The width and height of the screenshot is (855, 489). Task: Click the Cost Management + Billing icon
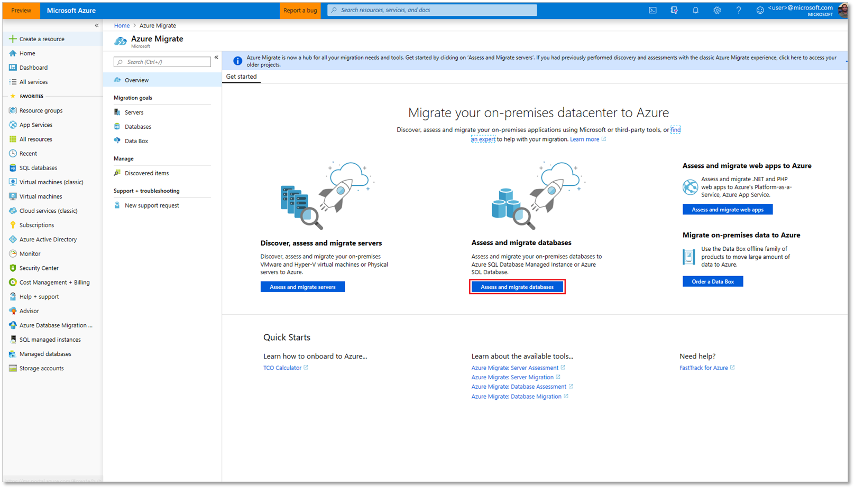pos(13,282)
